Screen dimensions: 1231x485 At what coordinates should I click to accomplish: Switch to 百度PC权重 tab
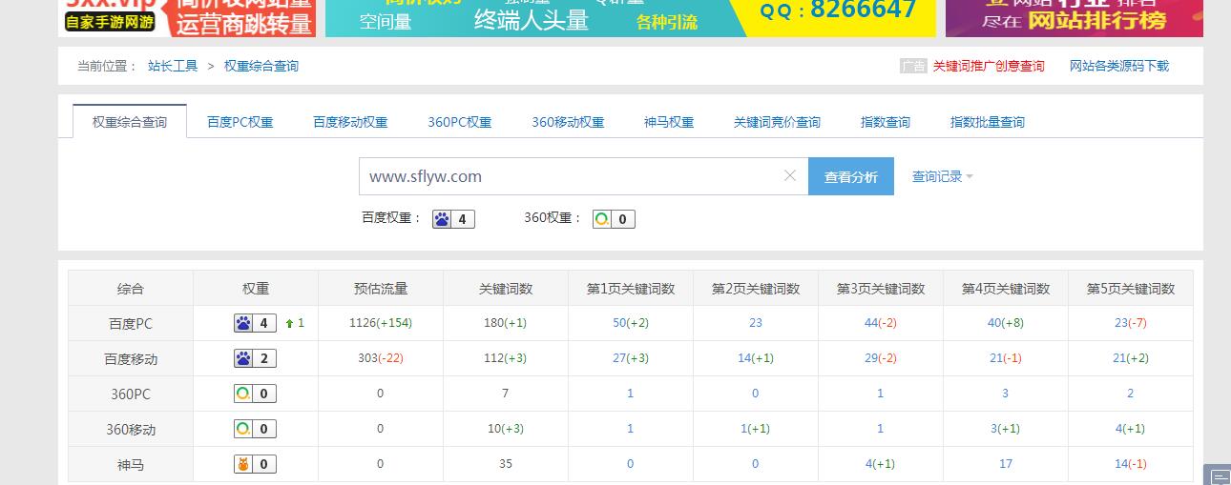pyautogui.click(x=240, y=122)
